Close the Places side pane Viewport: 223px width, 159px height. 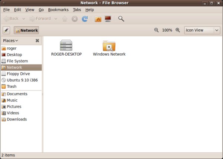37,41
